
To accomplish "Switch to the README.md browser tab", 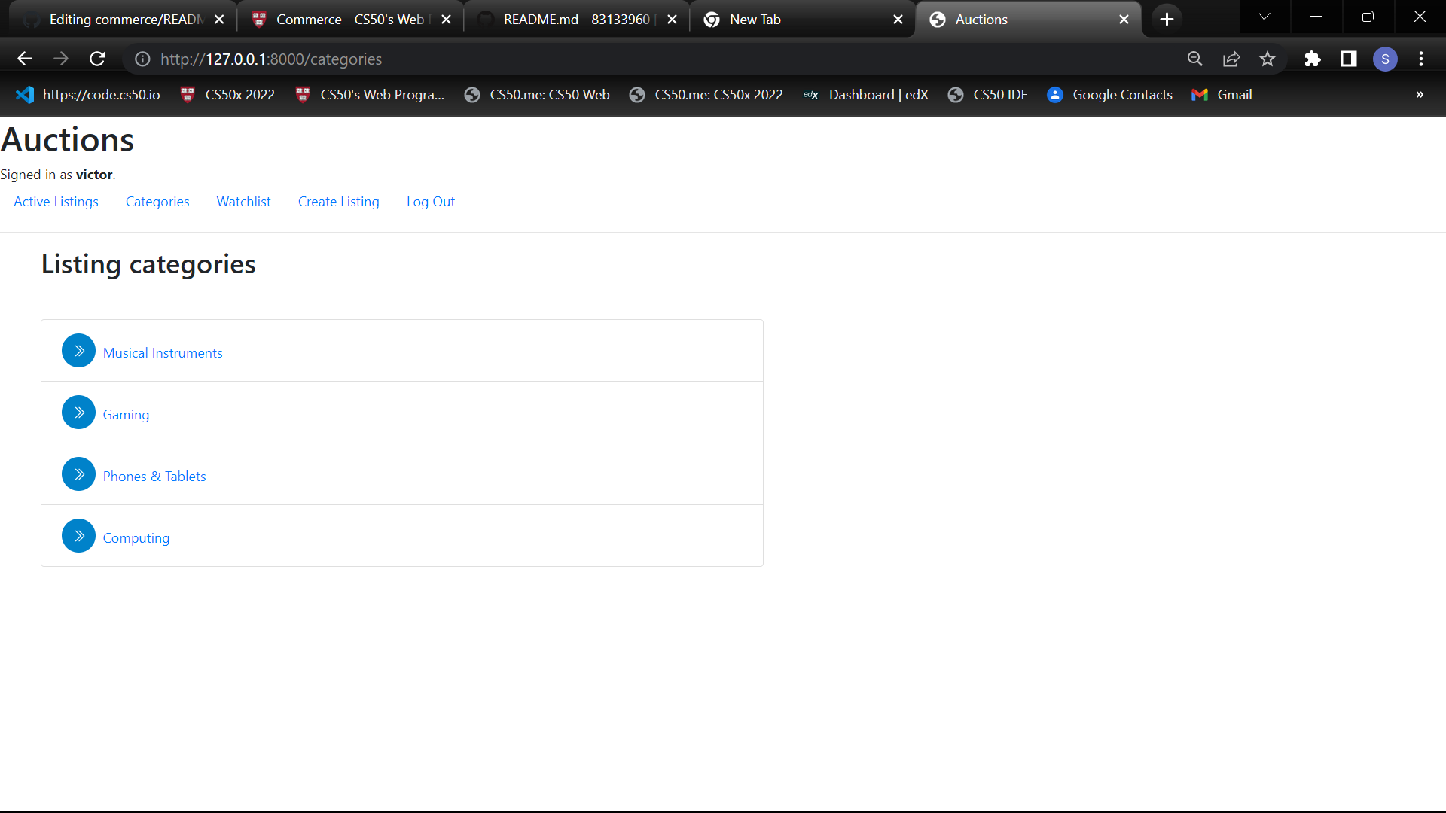I will (x=575, y=20).
